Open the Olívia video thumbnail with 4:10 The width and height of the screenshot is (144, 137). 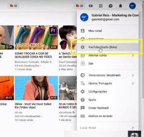click(36, 88)
